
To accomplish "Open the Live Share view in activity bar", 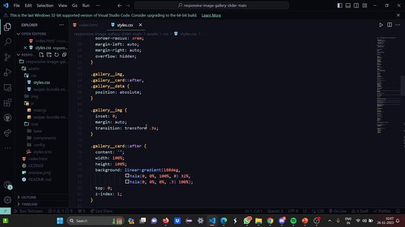I will [x=8, y=133].
